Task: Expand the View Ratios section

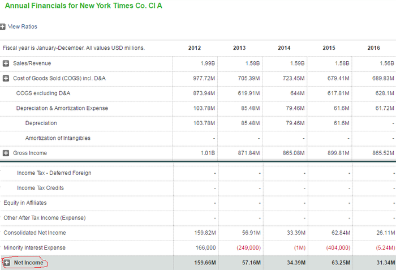Action: 2,27
